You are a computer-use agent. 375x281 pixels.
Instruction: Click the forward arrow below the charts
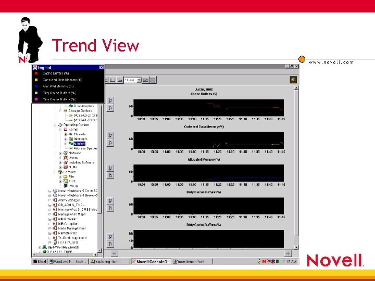pyautogui.click(x=288, y=253)
